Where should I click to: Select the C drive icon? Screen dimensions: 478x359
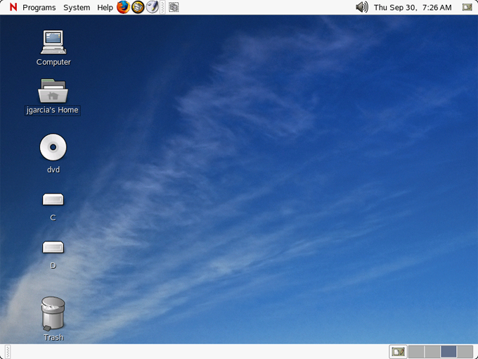coord(53,200)
